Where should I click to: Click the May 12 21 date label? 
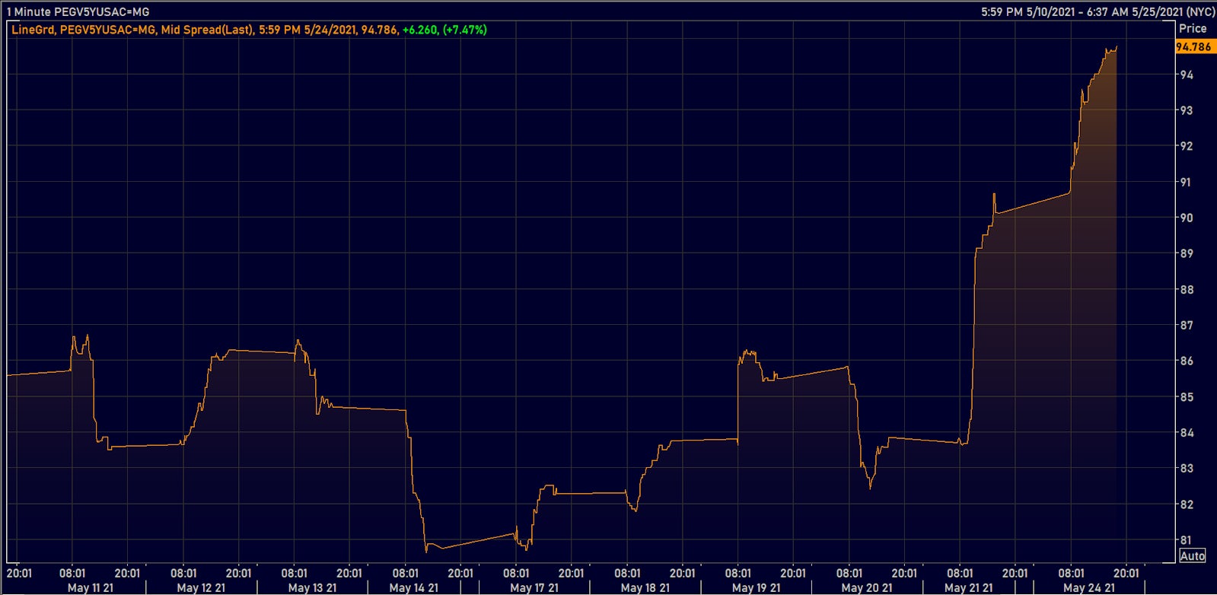coord(201,587)
